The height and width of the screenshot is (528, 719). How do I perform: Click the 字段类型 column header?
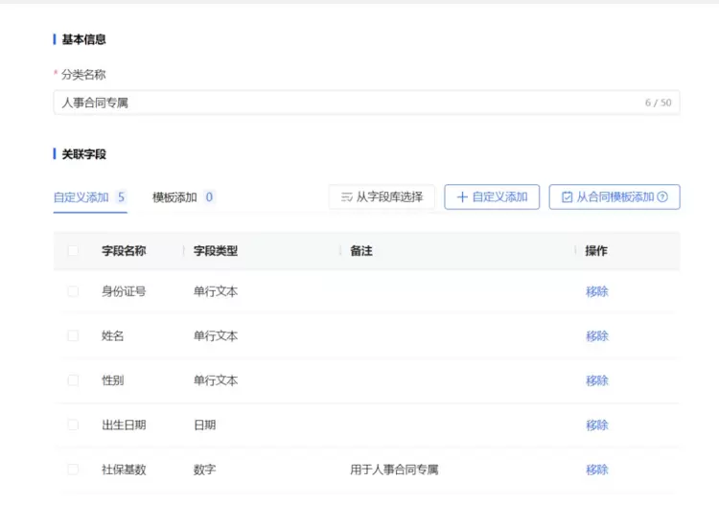216,251
